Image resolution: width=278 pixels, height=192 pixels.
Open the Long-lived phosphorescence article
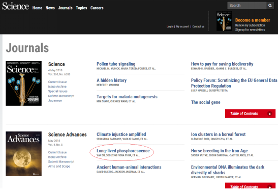point(123,151)
